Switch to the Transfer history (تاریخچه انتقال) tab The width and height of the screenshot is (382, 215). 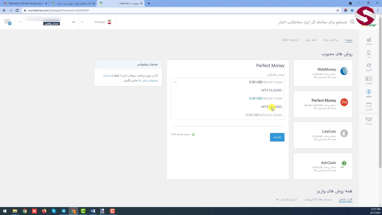pos(290,40)
